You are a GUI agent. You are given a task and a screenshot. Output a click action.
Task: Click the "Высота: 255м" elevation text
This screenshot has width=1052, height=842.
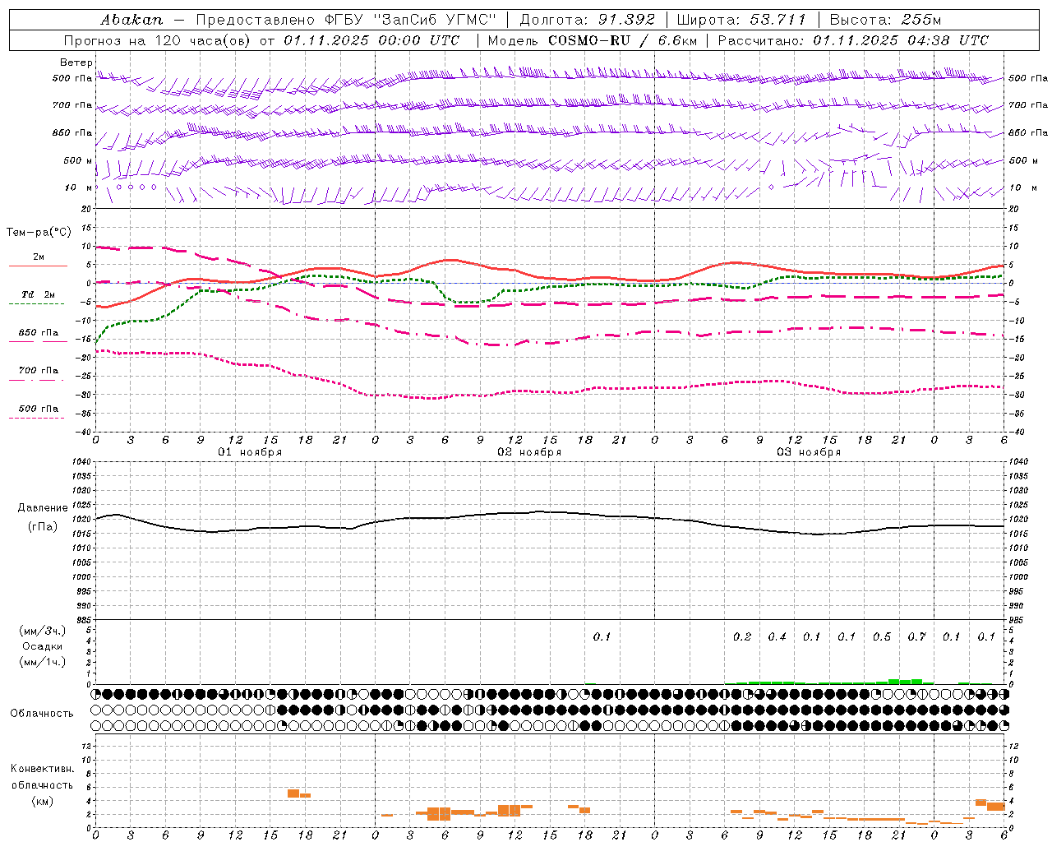(885, 20)
